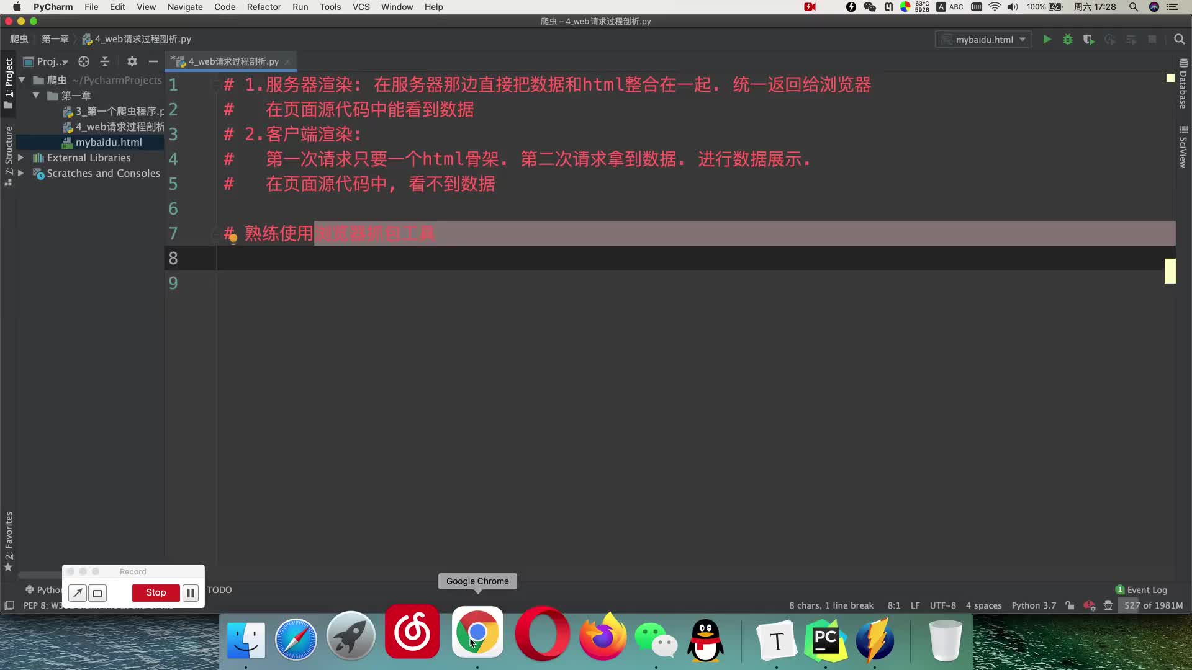
Task: Select the Navigate menu item
Action: 184,7
